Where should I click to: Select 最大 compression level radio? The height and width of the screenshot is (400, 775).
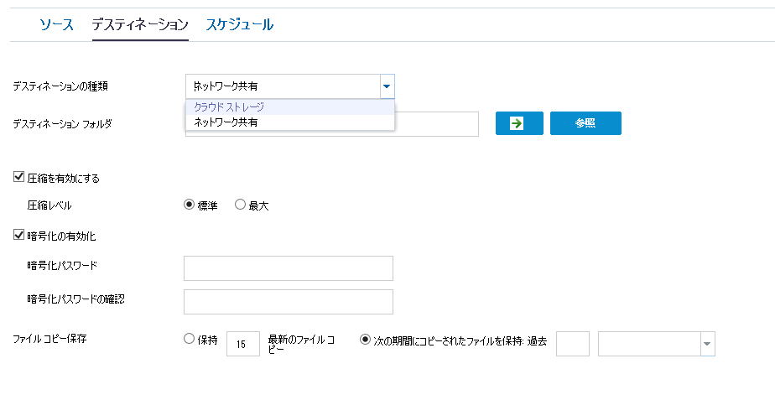tap(240, 205)
